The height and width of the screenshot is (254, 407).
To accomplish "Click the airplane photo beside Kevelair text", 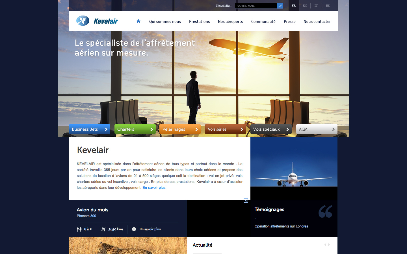I will click(294, 162).
